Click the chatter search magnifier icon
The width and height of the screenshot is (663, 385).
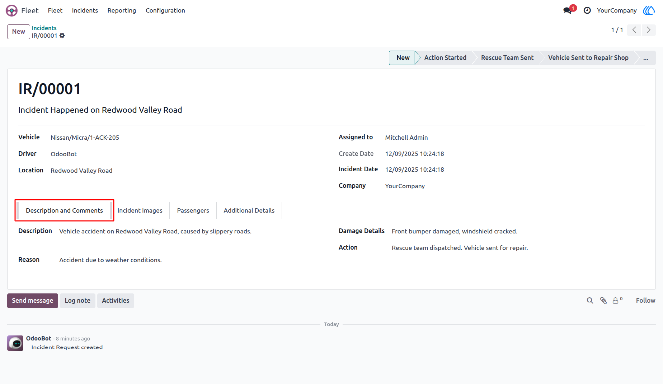[x=590, y=301]
